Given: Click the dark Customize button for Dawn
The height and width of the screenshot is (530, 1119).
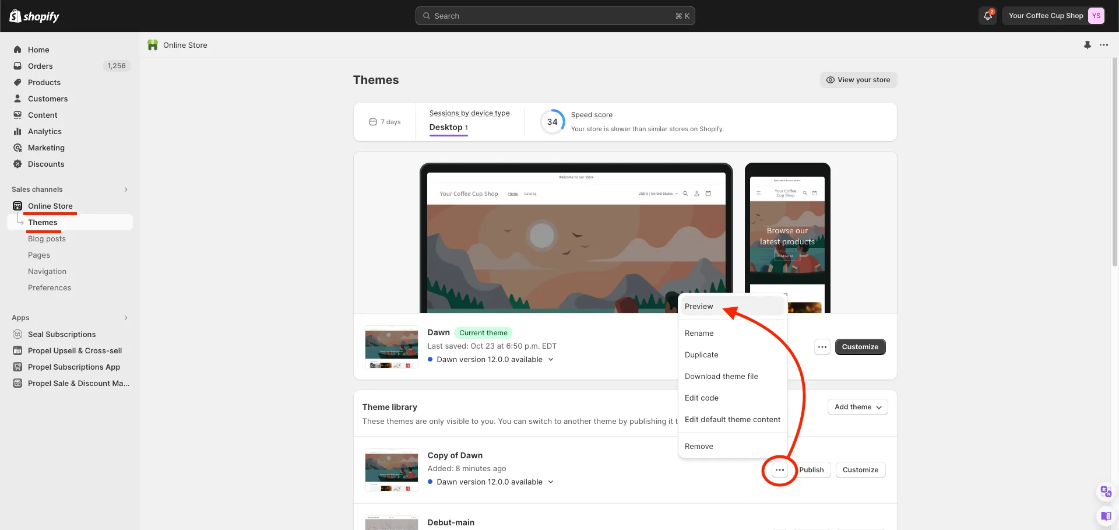Looking at the screenshot, I should [860, 347].
